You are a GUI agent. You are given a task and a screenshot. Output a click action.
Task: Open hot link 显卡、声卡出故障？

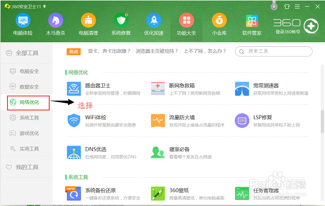point(109,51)
